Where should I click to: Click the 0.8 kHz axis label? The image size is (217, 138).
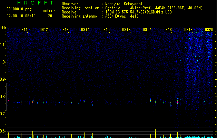coord(3,97)
